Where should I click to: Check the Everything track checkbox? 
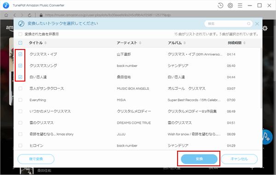point(20,100)
